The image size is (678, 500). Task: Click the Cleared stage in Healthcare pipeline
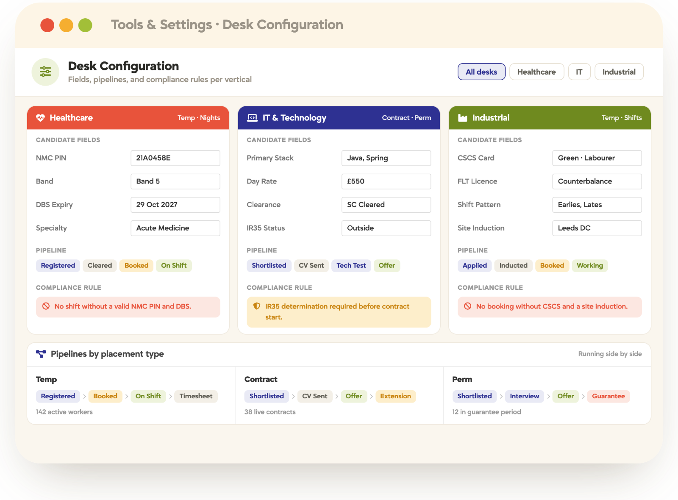[x=100, y=266]
